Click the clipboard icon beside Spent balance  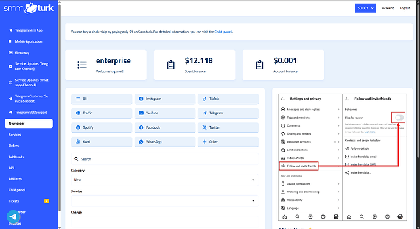pos(171,65)
